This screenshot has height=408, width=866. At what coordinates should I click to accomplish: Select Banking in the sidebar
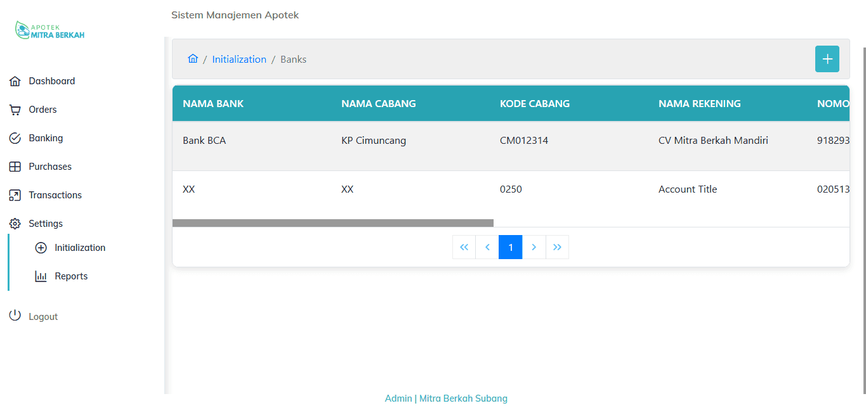tap(45, 138)
